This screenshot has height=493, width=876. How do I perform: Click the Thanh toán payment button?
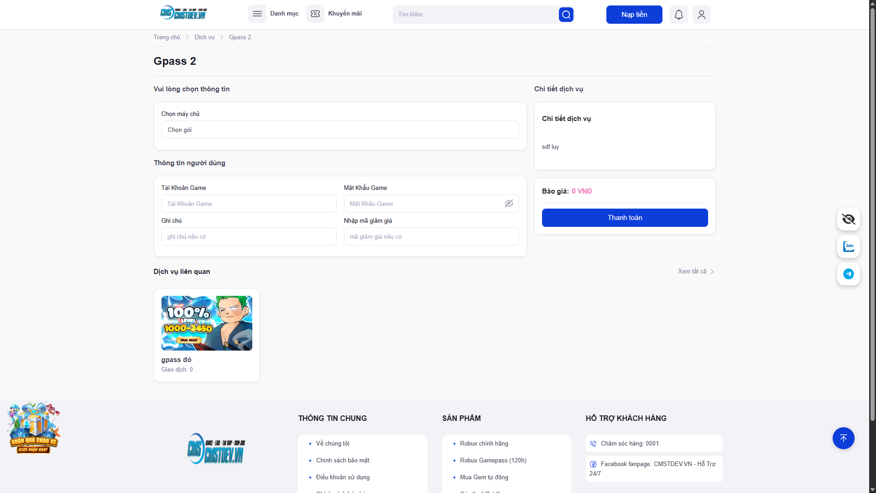tap(625, 218)
